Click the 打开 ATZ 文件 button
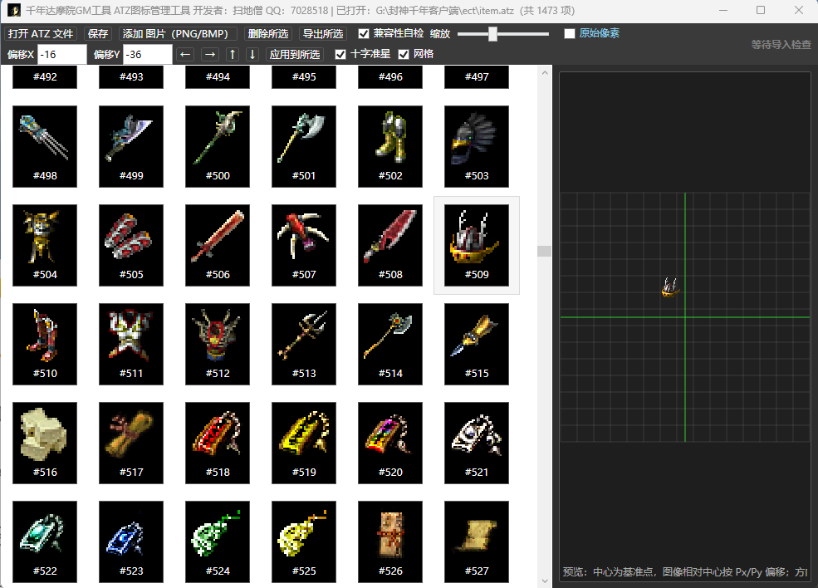The image size is (818, 588). [x=41, y=34]
